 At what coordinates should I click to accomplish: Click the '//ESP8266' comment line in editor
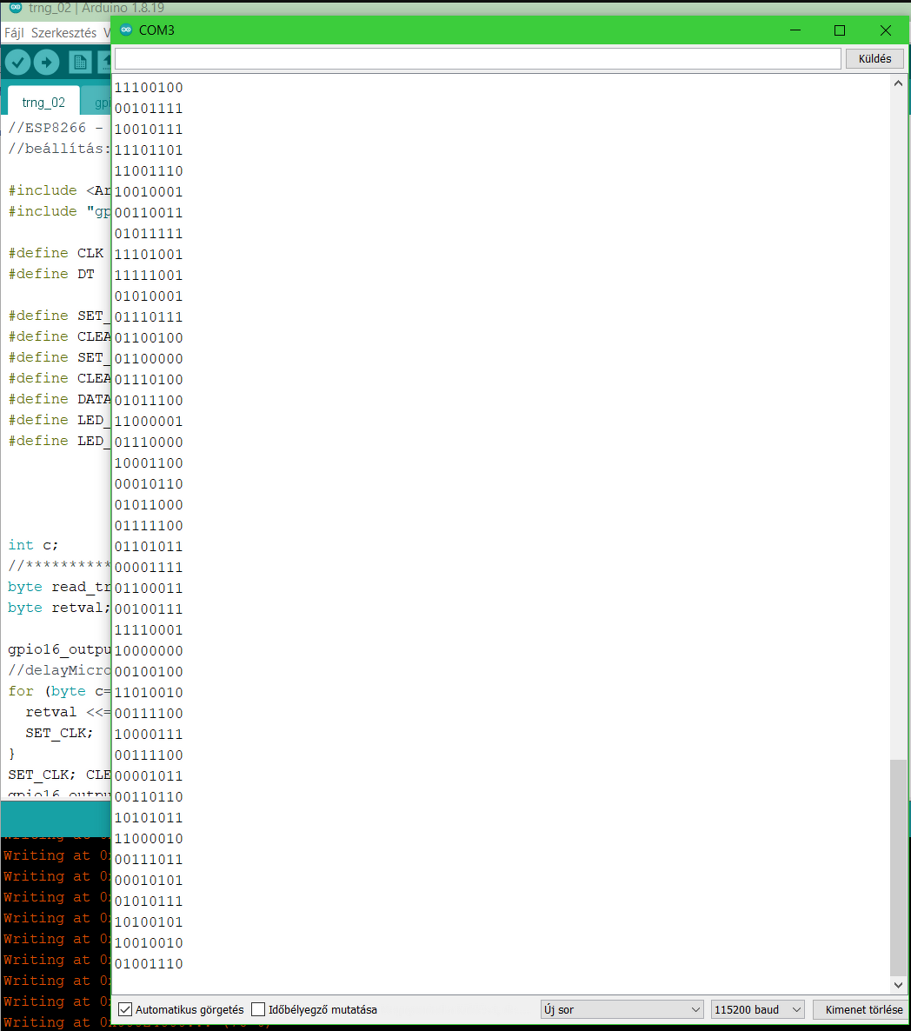point(56,128)
